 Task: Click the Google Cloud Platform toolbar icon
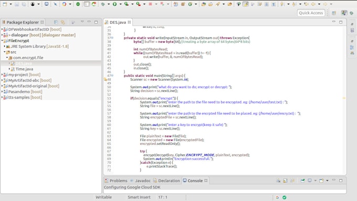click(x=64, y=4)
